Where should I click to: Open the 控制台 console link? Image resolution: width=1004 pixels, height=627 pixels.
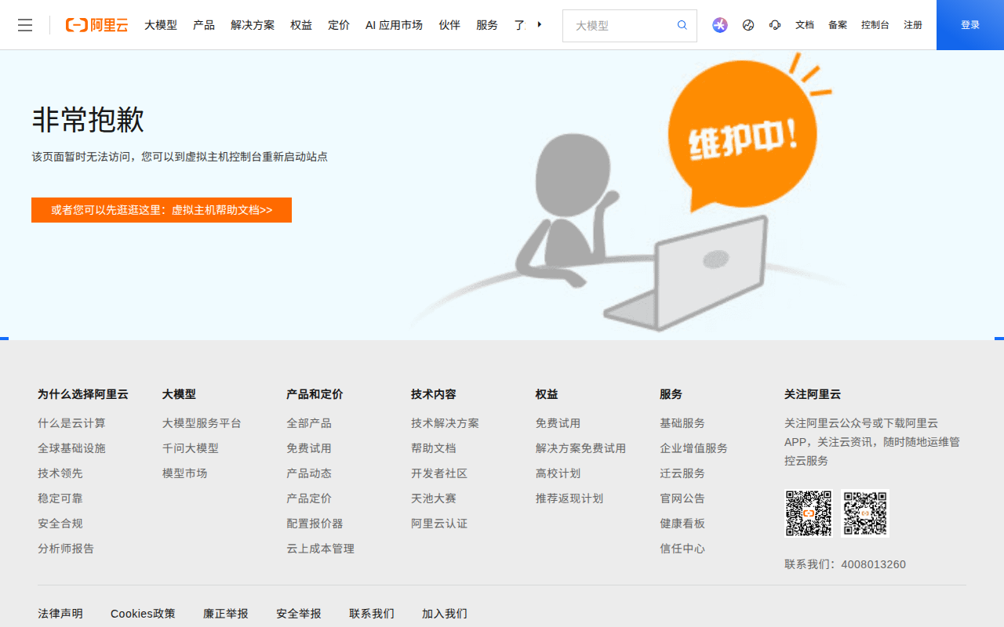(x=875, y=25)
